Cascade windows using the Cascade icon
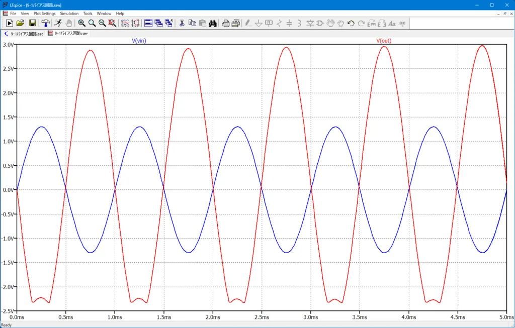This screenshot has width=515, height=328. coord(158,23)
